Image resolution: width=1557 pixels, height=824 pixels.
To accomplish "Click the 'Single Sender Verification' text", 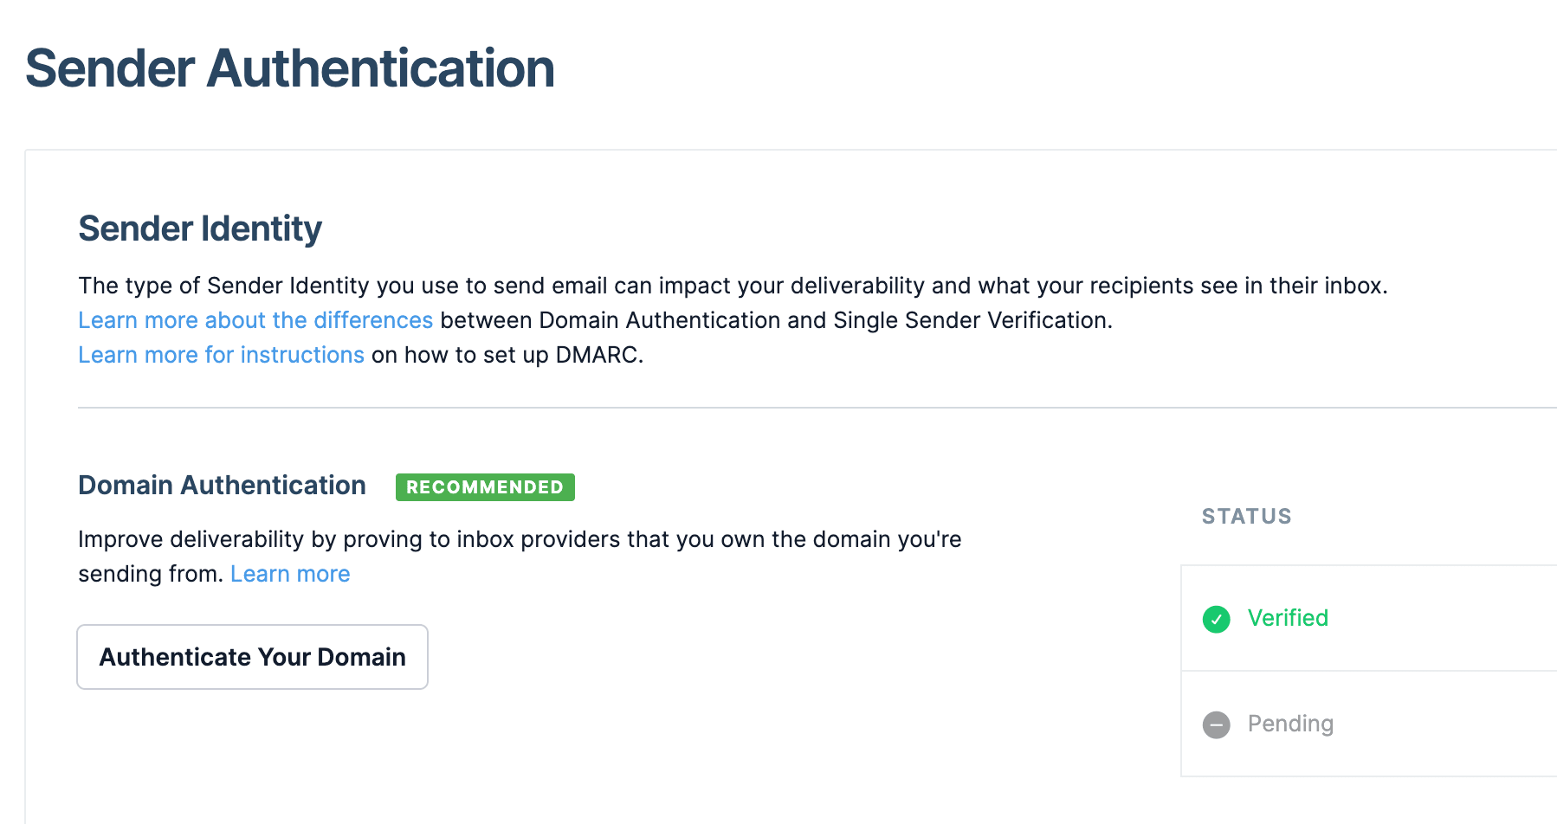I will click(1006, 320).
